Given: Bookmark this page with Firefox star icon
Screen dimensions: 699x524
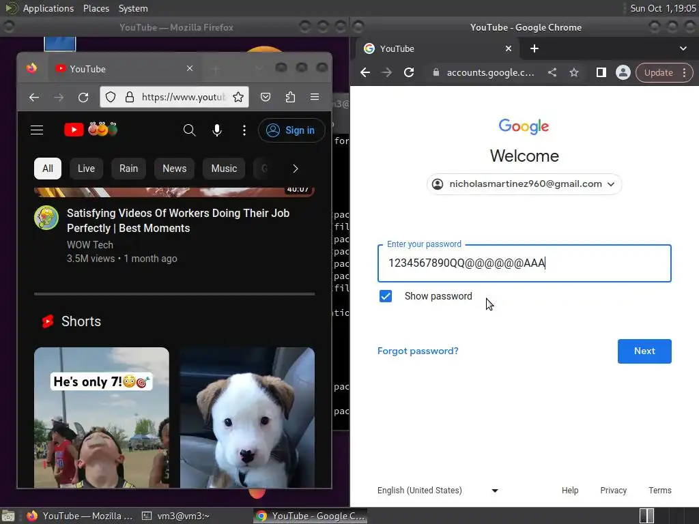Looking at the screenshot, I should pos(238,97).
